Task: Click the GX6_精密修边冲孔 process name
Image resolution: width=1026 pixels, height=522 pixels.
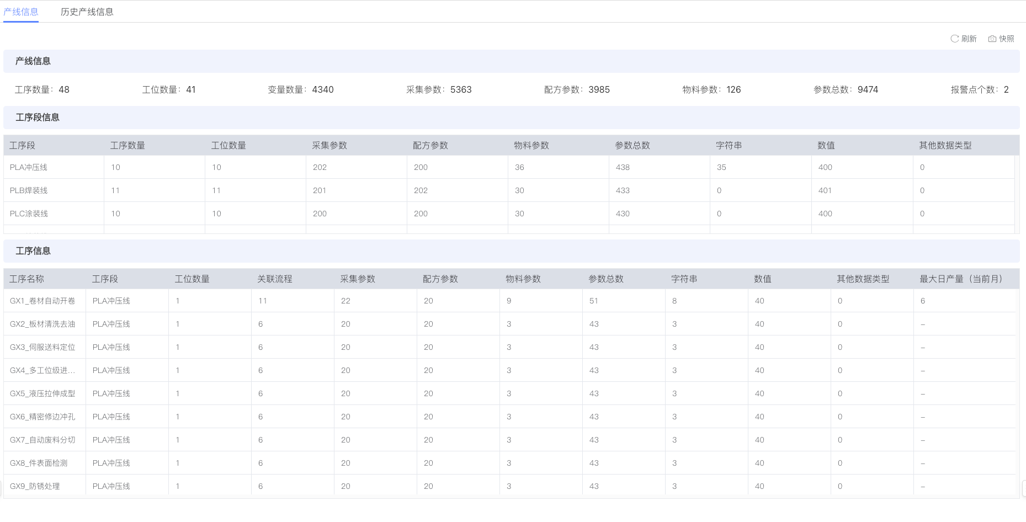Action: click(x=42, y=417)
